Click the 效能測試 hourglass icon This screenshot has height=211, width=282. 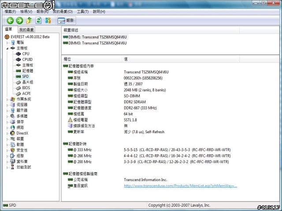tap(13, 167)
